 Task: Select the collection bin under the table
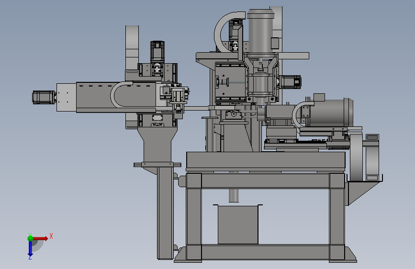(238, 224)
